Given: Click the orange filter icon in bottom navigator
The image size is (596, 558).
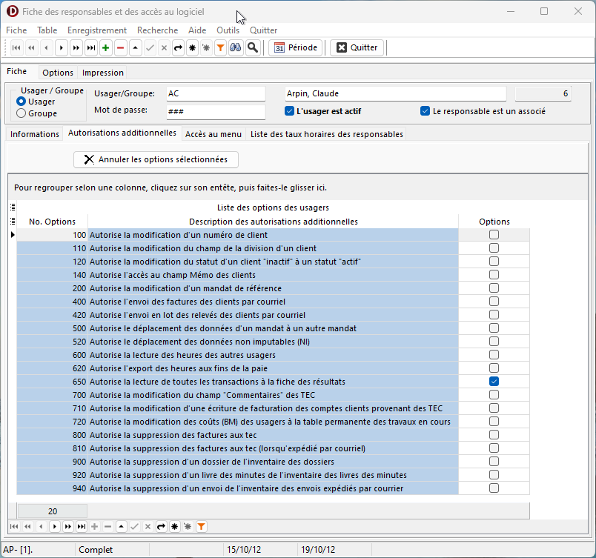Looking at the screenshot, I should [x=201, y=526].
